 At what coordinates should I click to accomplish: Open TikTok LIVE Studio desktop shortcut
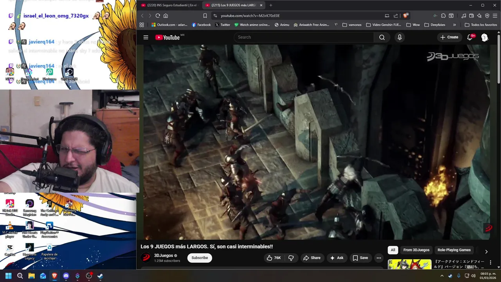click(10, 208)
